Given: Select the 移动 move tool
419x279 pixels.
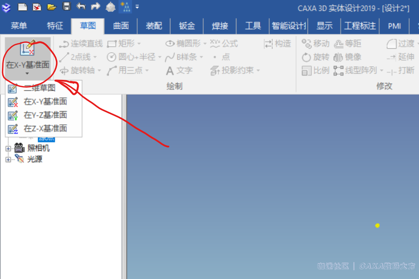Looking at the screenshot, I should point(315,43).
